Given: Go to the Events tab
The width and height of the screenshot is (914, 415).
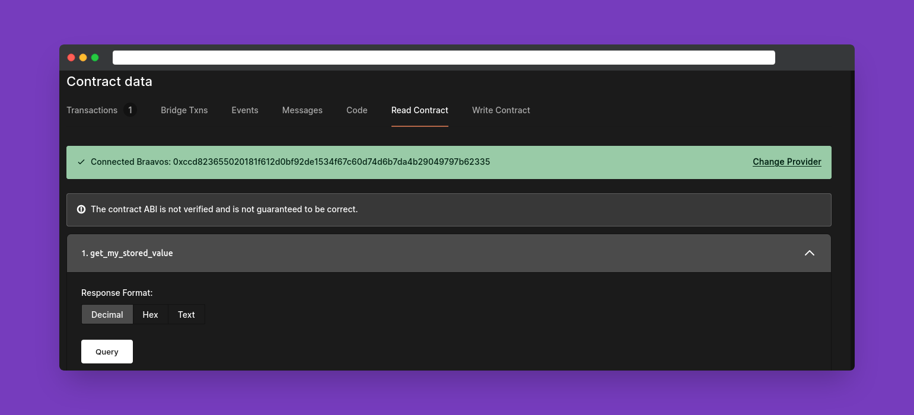Looking at the screenshot, I should point(245,110).
